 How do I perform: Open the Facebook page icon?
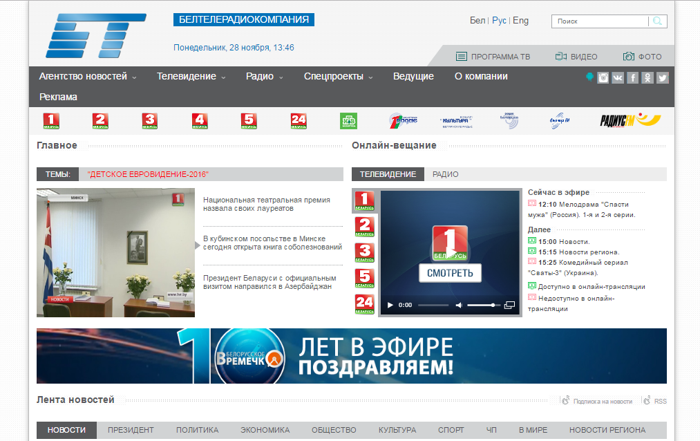pyautogui.click(x=632, y=77)
